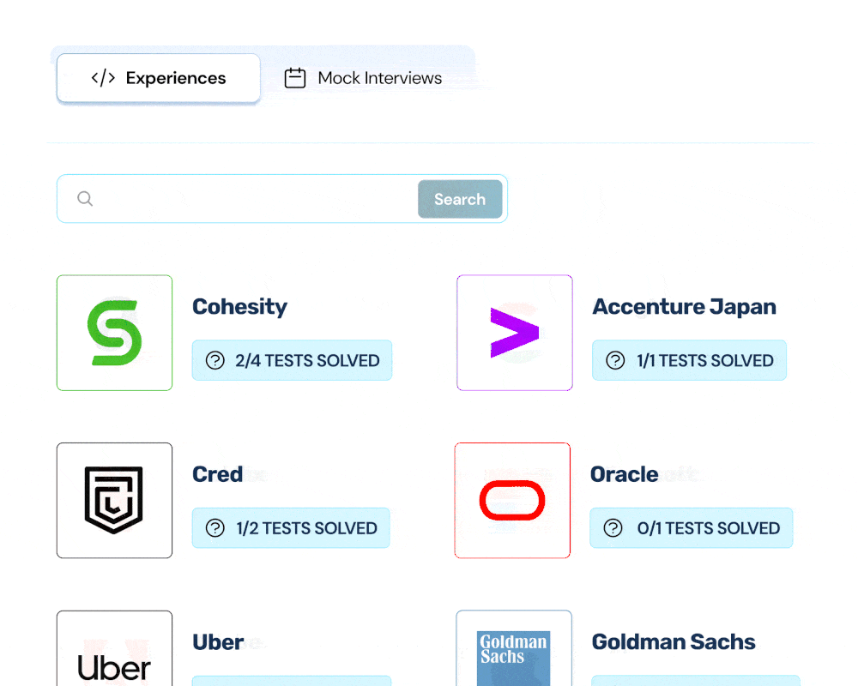Image resolution: width=858 pixels, height=686 pixels.
Task: Click the calendar icon beside Mock Interviews
Action: (x=295, y=78)
